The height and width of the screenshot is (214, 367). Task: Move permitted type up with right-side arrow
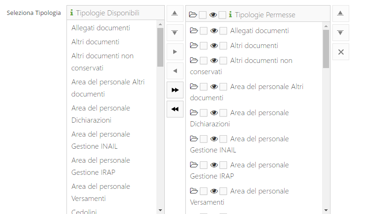point(341,13)
